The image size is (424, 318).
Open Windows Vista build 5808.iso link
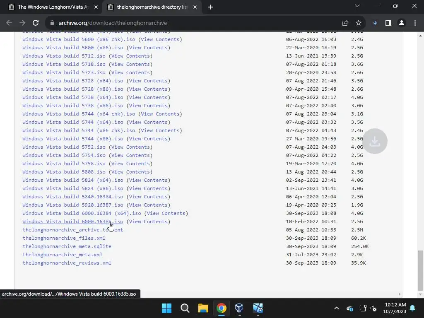[x=64, y=172]
